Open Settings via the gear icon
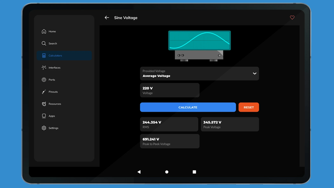Image resolution: width=334 pixels, height=188 pixels. coord(44,128)
